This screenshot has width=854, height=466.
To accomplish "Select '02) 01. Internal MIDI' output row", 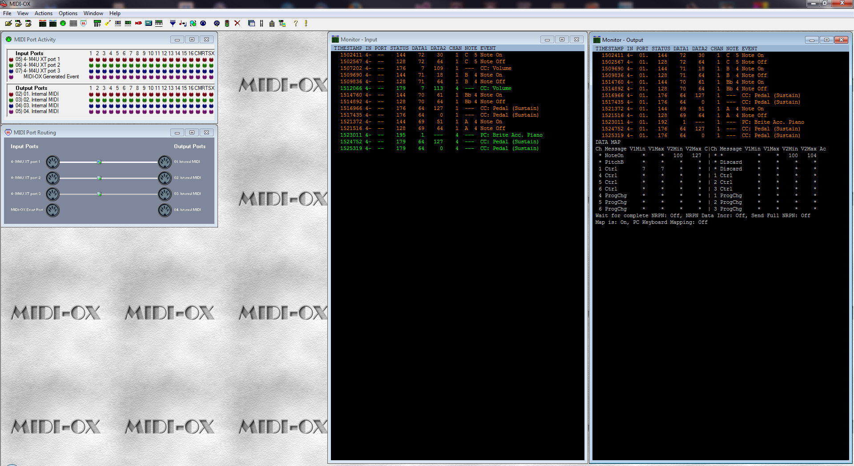I will click(37, 94).
